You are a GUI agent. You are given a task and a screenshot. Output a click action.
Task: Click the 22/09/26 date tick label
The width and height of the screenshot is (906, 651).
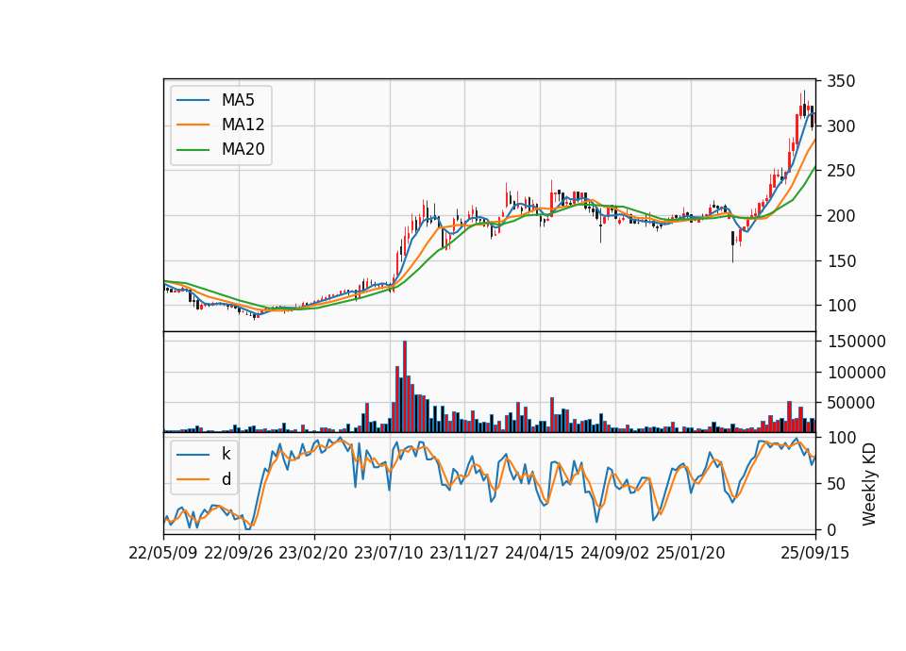coord(239,553)
